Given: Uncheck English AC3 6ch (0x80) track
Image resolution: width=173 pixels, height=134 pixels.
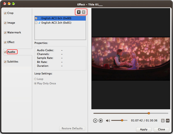Looking at the screenshot, I should point(36,18).
